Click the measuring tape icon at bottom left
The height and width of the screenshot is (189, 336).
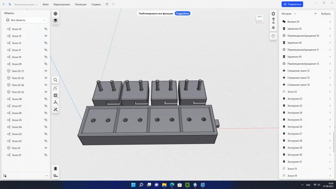click(x=55, y=176)
